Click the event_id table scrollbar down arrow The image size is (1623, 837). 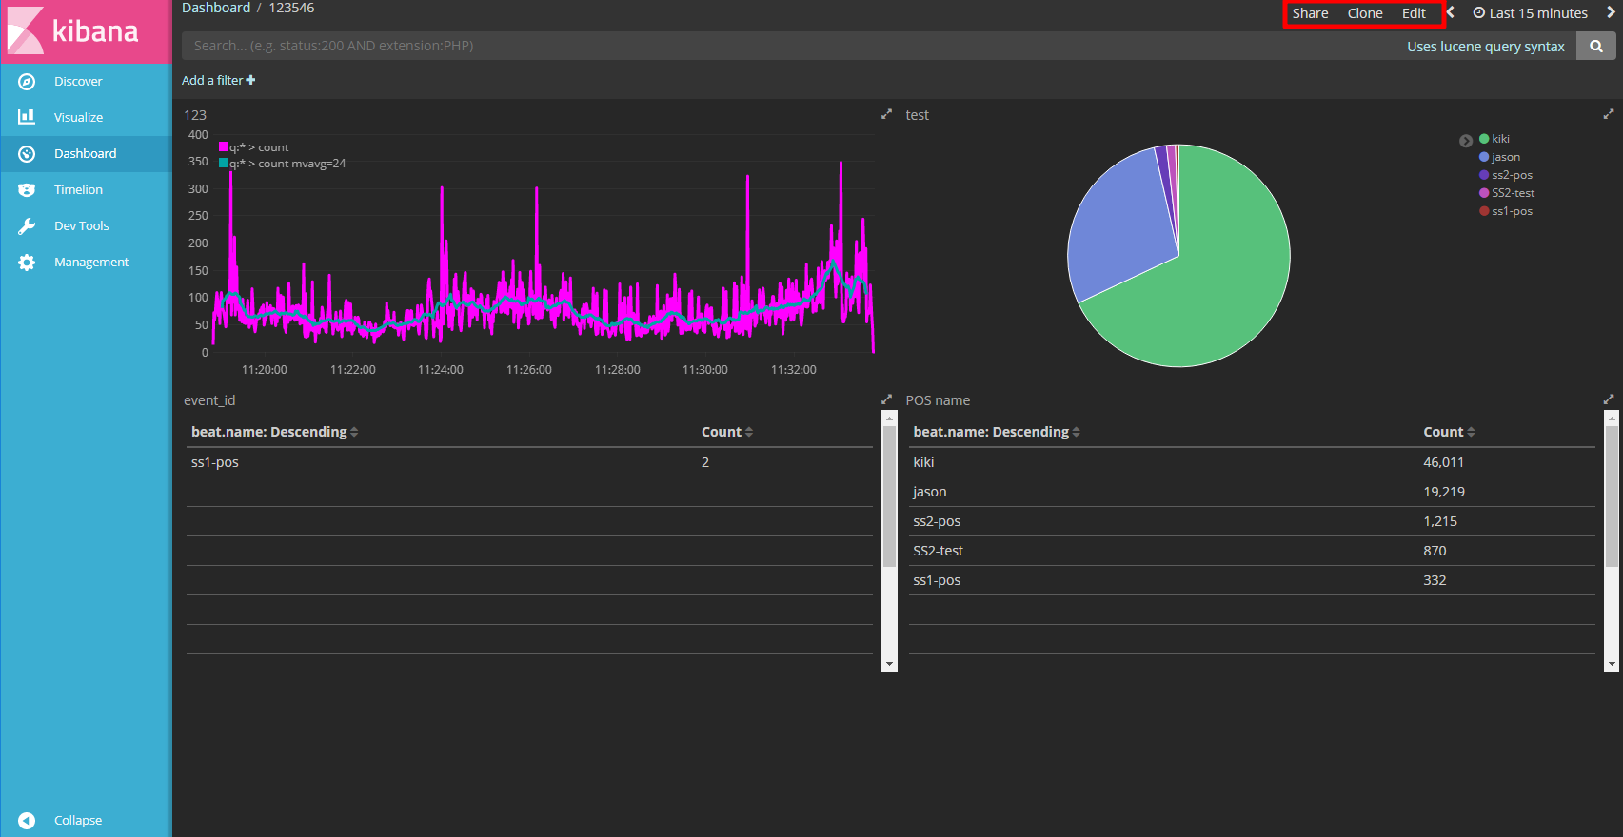pyautogui.click(x=889, y=664)
